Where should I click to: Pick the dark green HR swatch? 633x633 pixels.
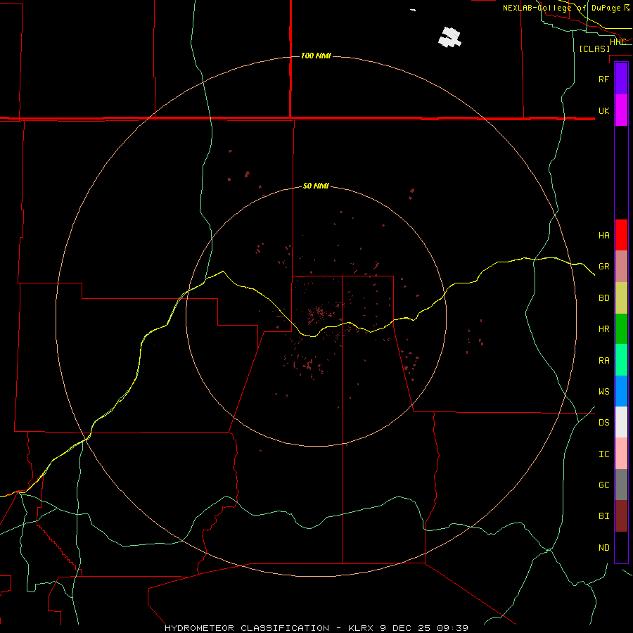pyautogui.click(x=621, y=329)
